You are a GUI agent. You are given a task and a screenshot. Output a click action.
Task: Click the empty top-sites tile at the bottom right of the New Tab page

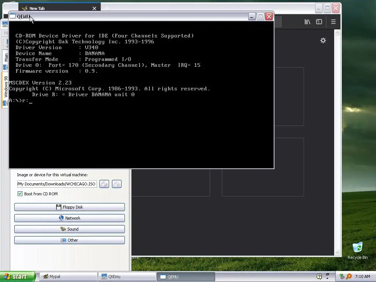(x=263, y=167)
